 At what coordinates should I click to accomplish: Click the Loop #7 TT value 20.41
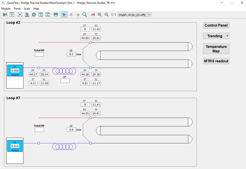(96, 113)
